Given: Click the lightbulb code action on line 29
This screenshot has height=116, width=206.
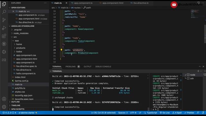Looking at the screenshot, I should click(61, 50).
